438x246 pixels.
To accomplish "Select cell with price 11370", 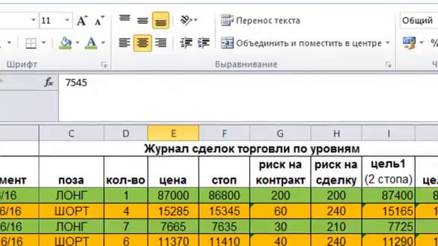I will click(173, 241).
